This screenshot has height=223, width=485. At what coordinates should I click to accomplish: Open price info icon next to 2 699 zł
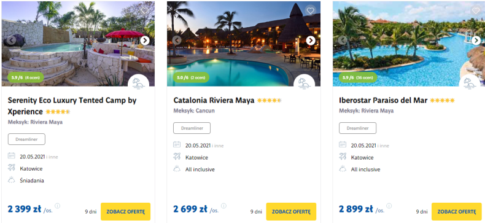click(223, 206)
